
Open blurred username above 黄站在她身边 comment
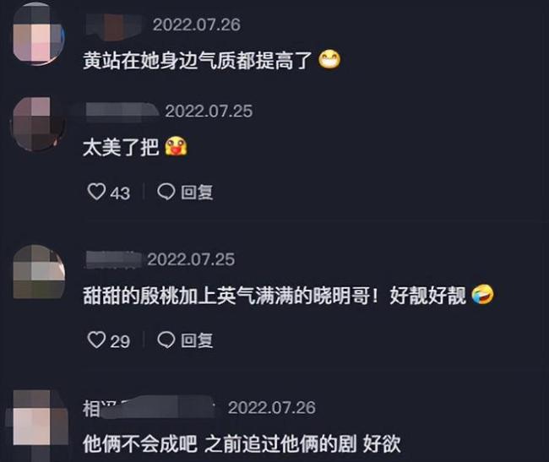pyautogui.click(x=115, y=25)
